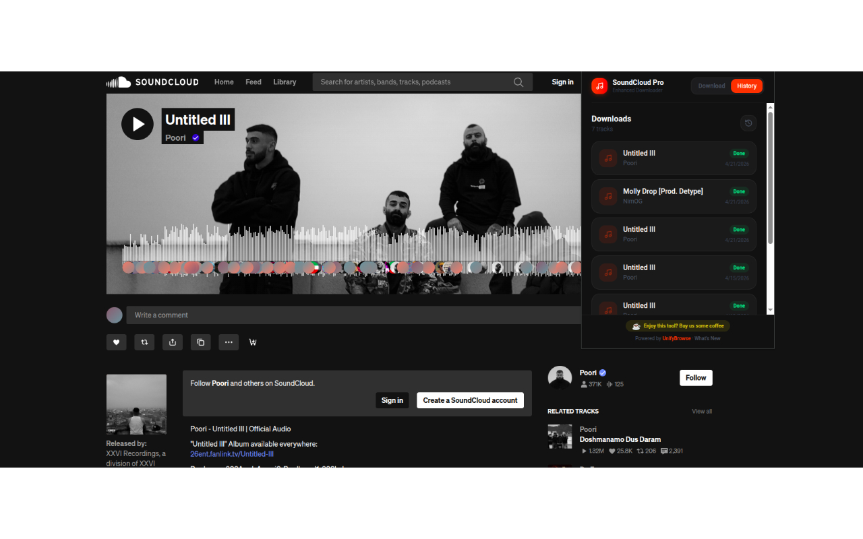Open the Doshmanamo Dus Daram track thumbnail

pyautogui.click(x=560, y=437)
